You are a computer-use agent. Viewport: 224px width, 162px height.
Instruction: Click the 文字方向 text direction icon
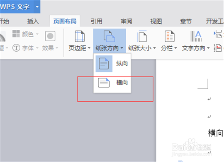[196, 36]
